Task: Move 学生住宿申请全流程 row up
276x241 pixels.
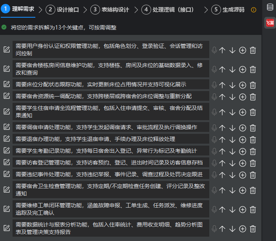Action: point(222,112)
